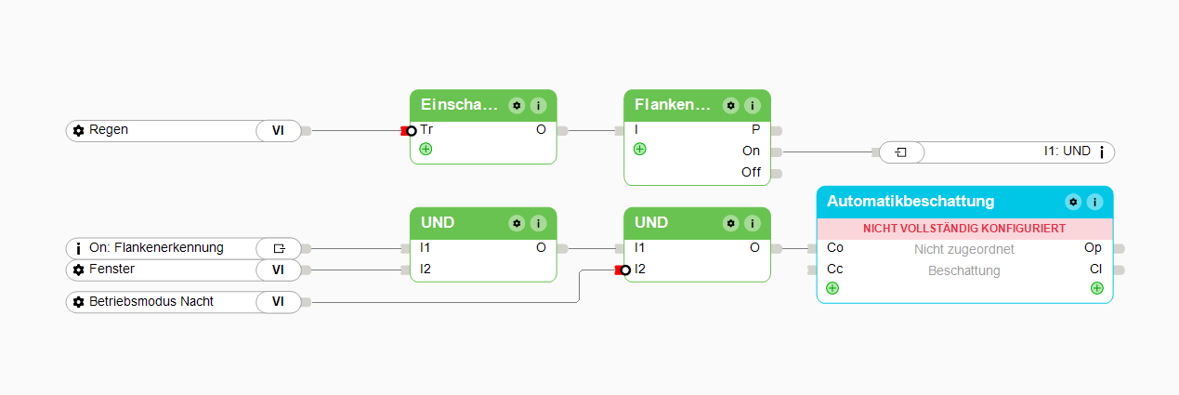Click info icon on Flankenerkennung block
This screenshot has width=1179, height=395.
pos(752,105)
